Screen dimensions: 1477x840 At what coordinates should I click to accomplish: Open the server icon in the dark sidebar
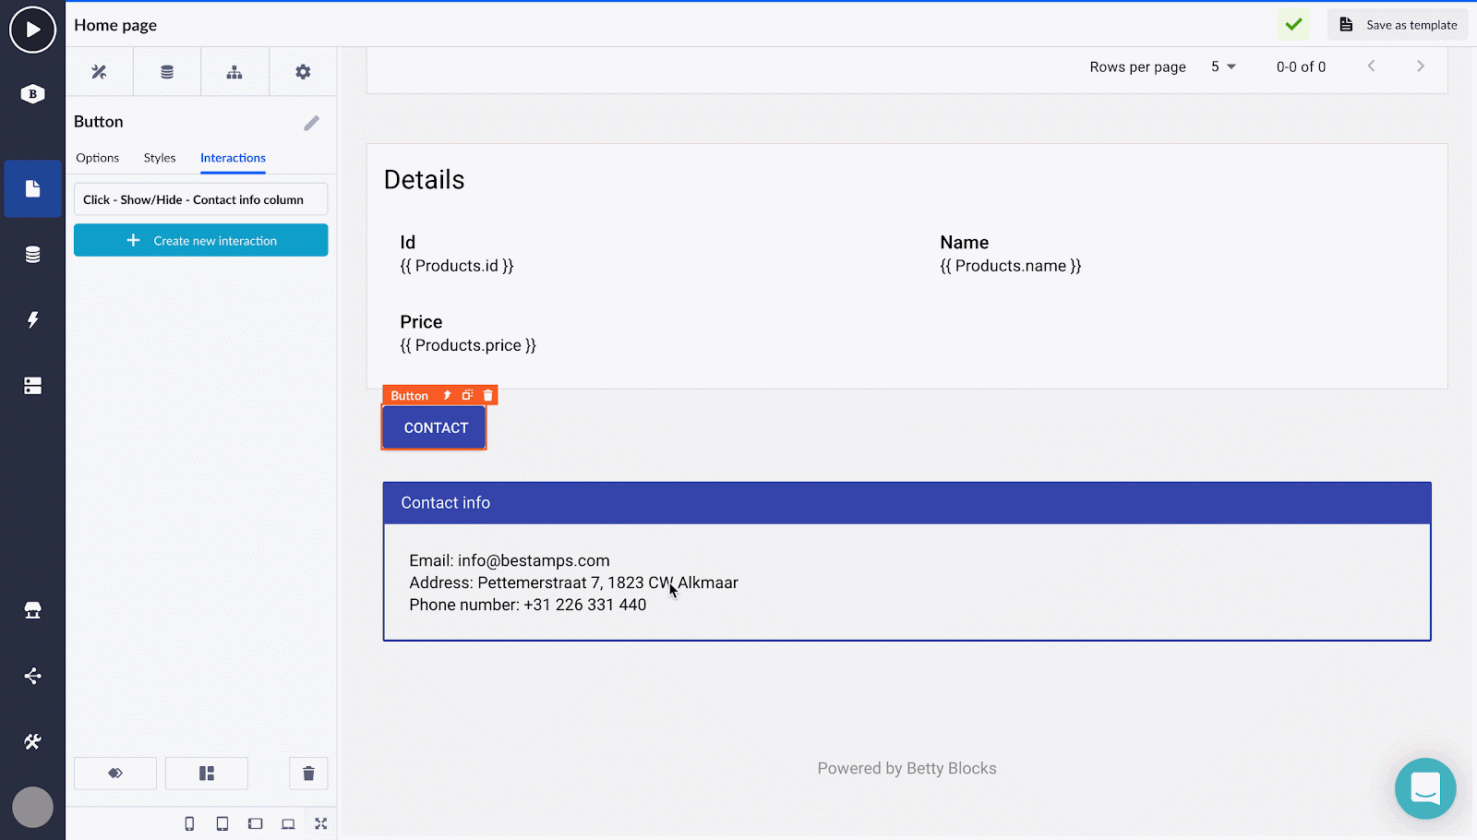tap(32, 386)
